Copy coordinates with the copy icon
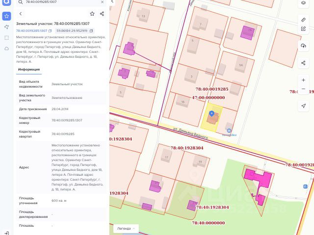Viewport: 314px width, 235px height. pyautogui.click(x=91, y=31)
